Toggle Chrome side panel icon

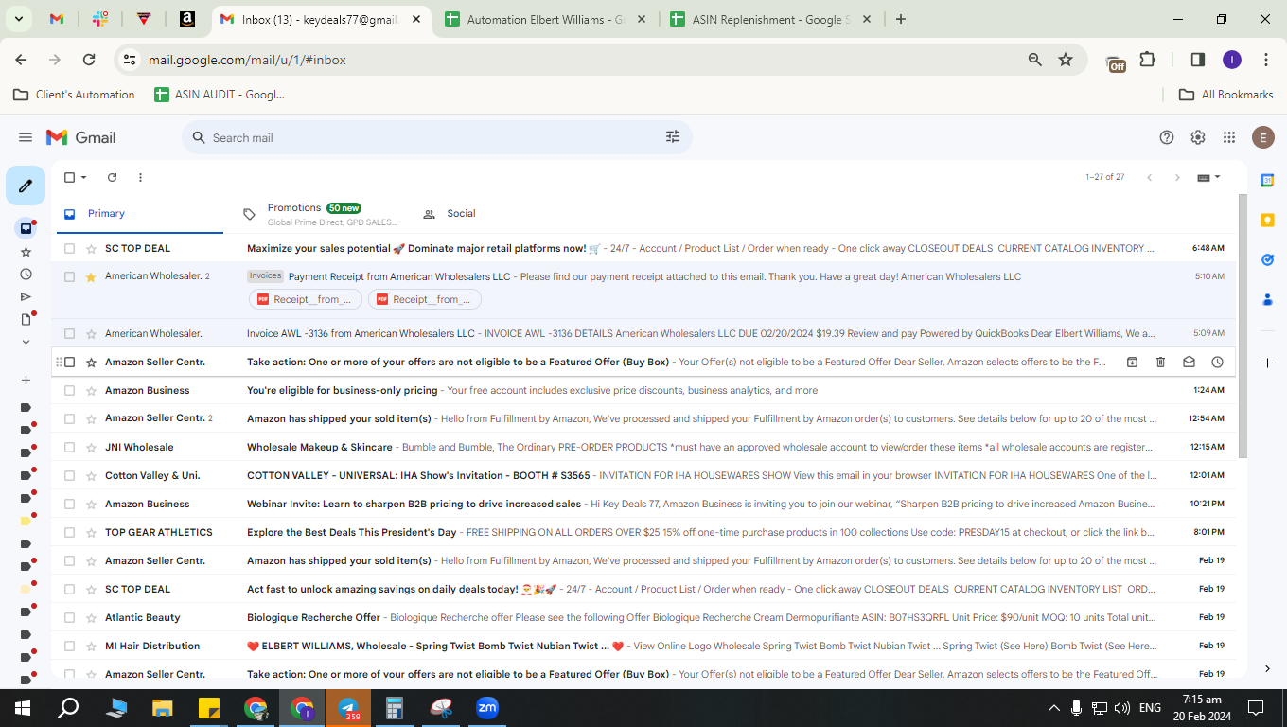coord(1197,60)
